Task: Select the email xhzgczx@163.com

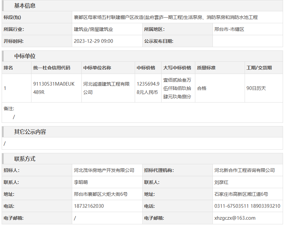Action: tap(235, 218)
